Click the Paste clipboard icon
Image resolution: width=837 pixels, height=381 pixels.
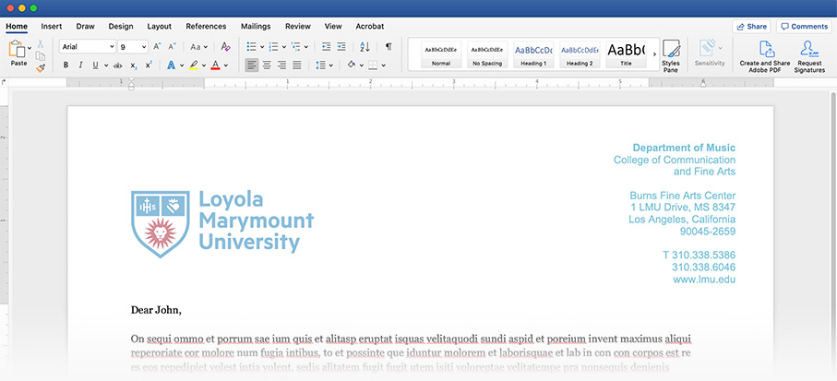pos(18,49)
